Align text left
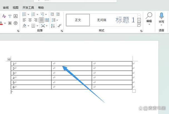 (24, 20)
